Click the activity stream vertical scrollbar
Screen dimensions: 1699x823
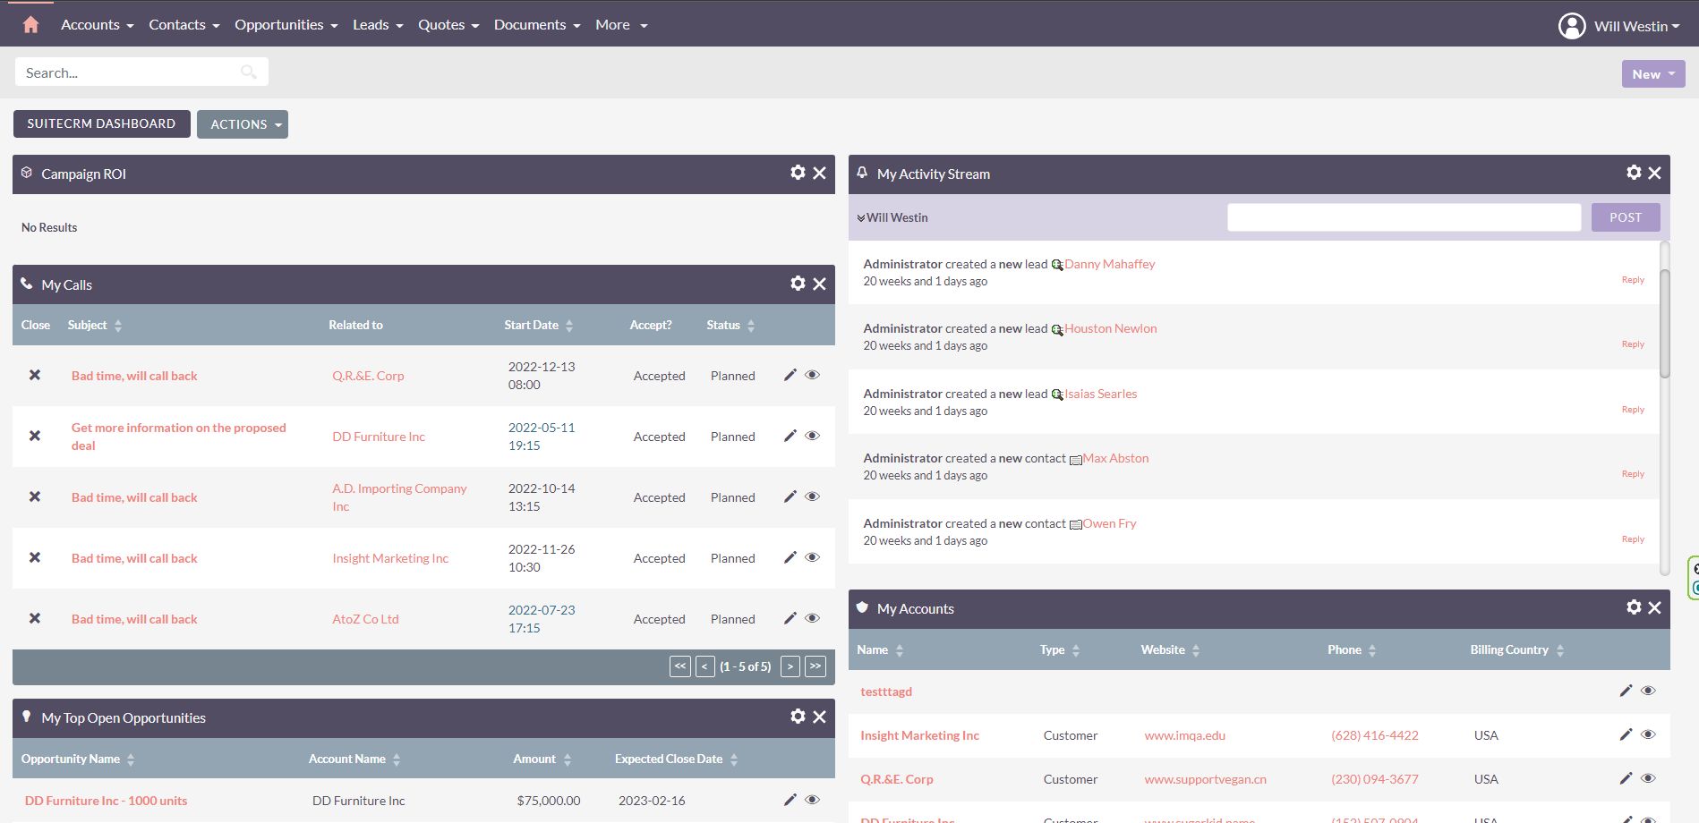click(1665, 322)
